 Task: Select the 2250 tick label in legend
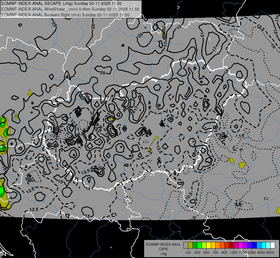(x=252, y=253)
